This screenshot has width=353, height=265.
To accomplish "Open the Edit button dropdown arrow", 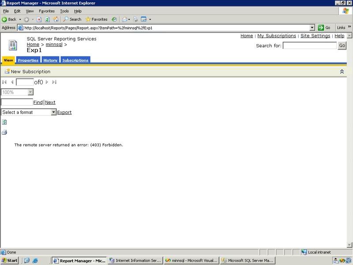I will (150, 19).
